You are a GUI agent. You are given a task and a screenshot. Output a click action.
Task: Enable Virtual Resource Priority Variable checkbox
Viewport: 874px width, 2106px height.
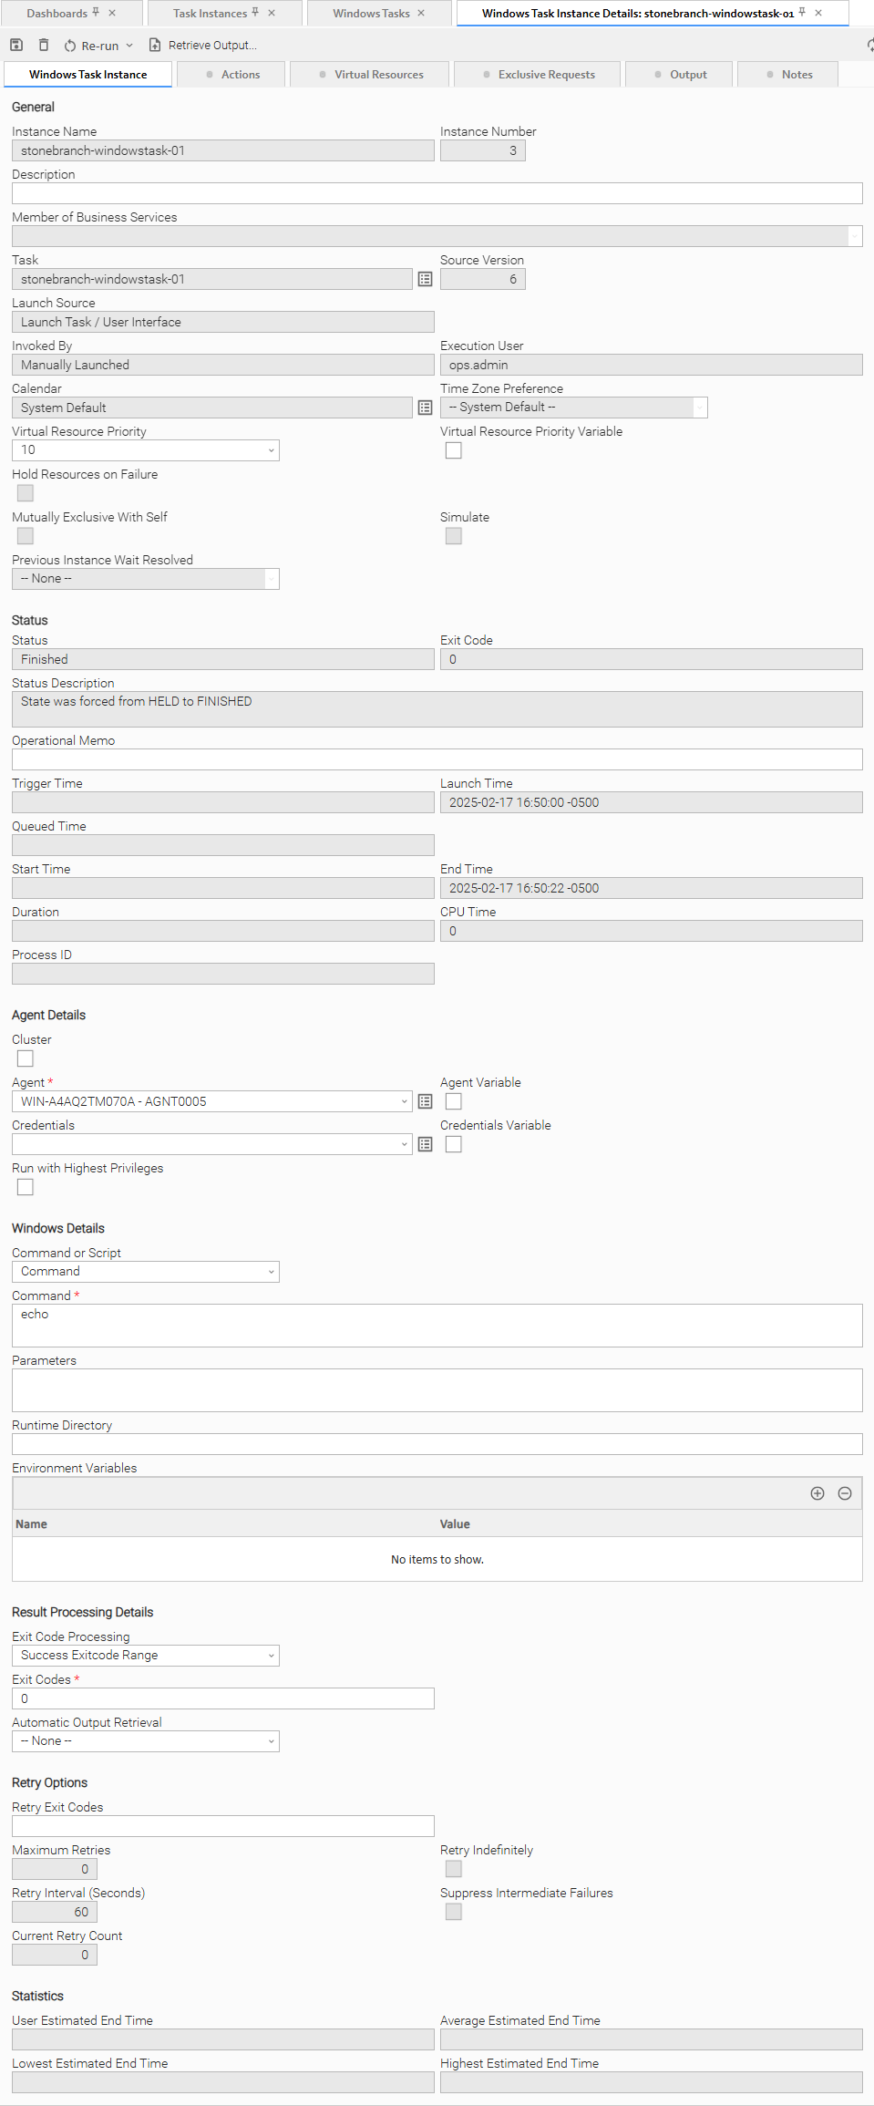click(x=453, y=450)
